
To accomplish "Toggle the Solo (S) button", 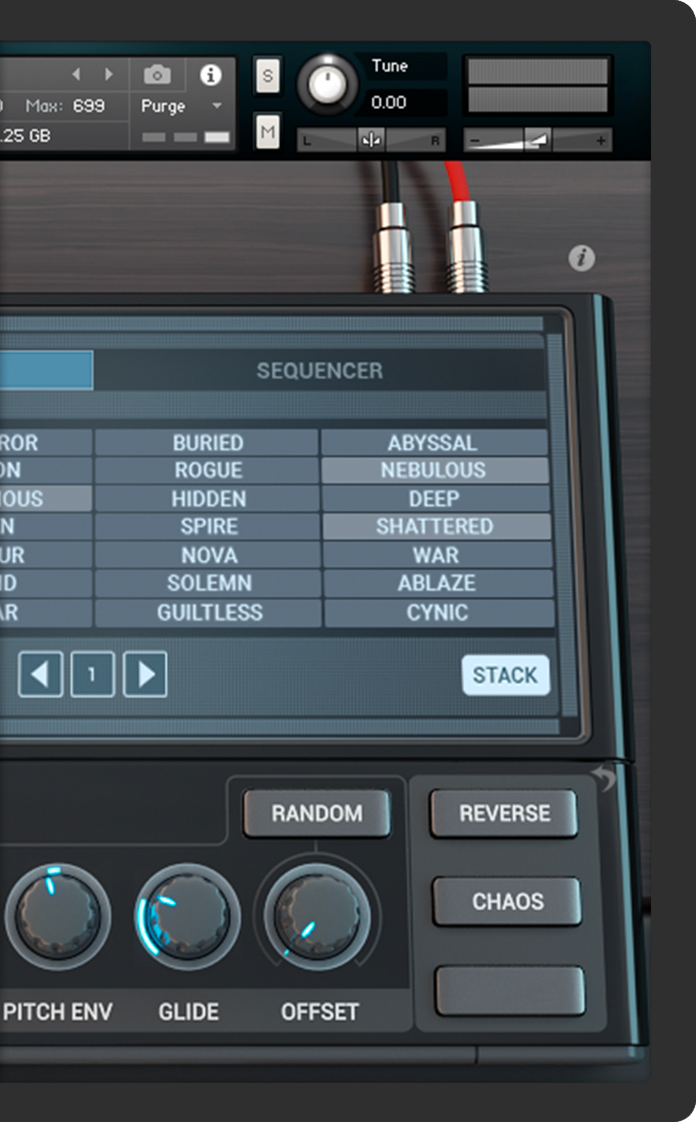I will pyautogui.click(x=267, y=76).
